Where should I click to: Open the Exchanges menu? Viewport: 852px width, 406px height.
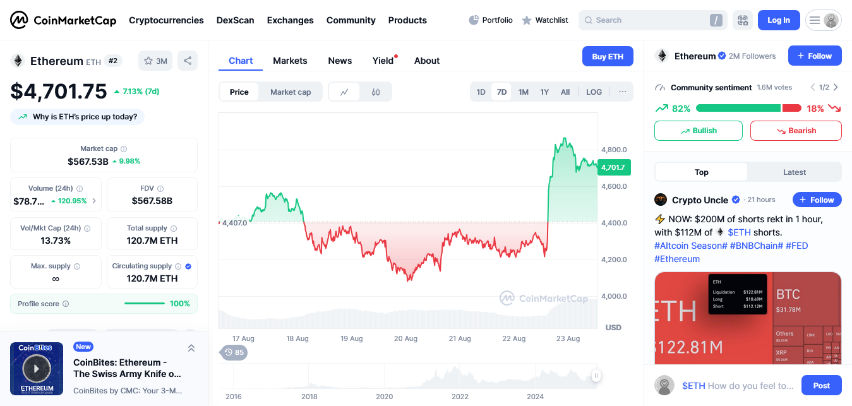(x=290, y=20)
